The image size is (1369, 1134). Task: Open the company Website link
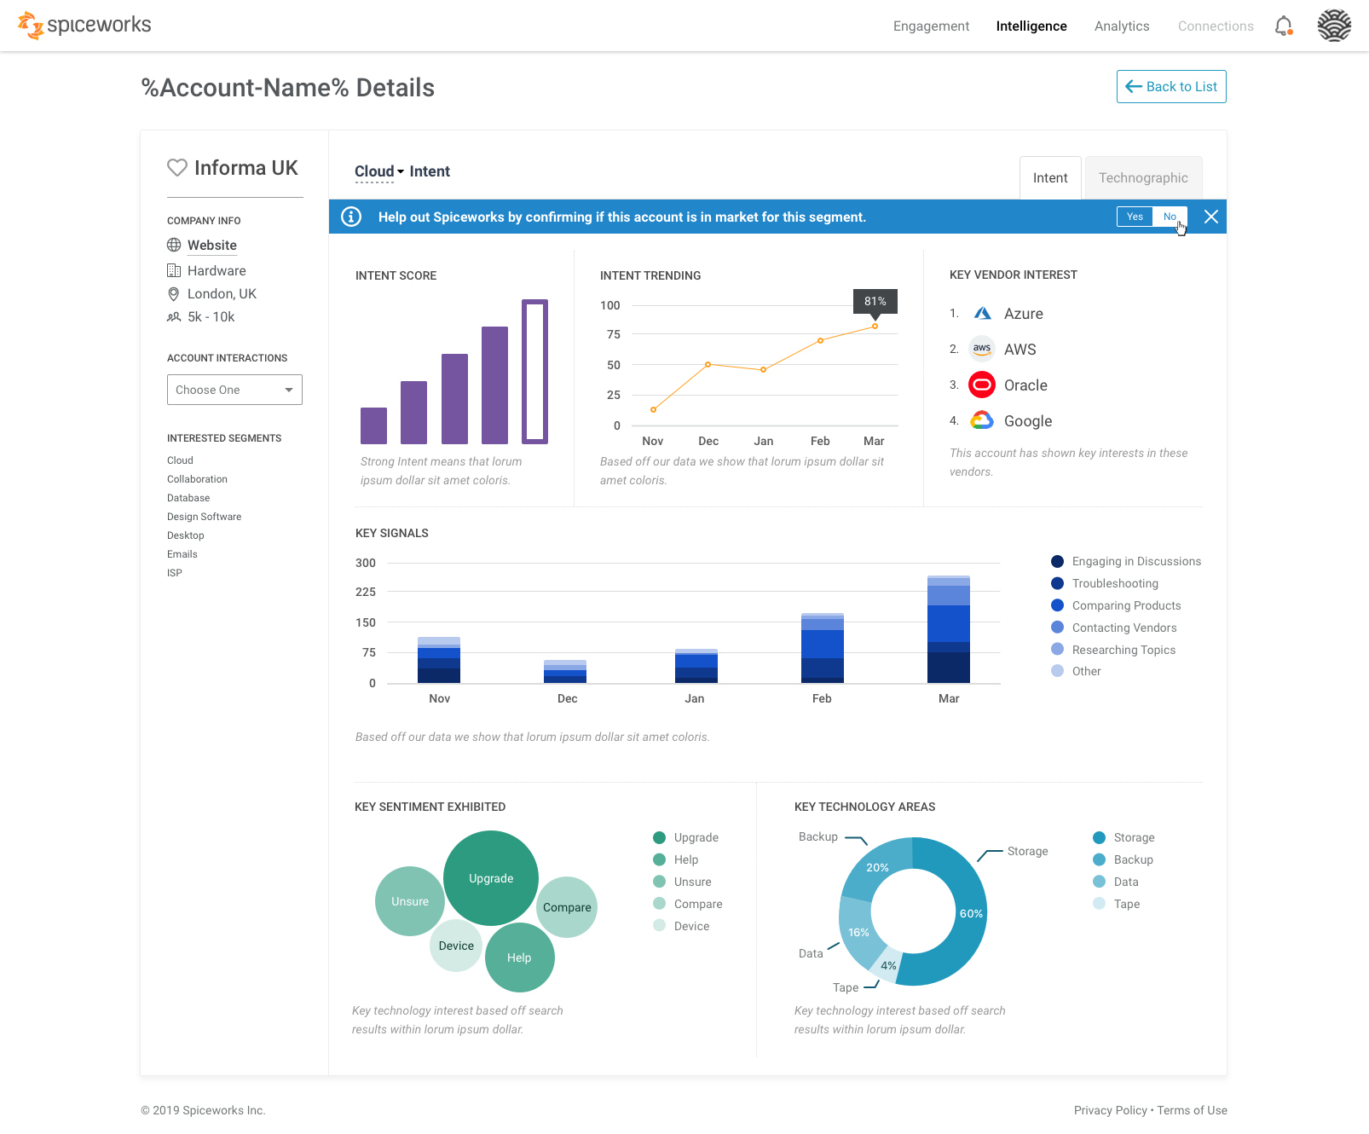click(x=212, y=246)
